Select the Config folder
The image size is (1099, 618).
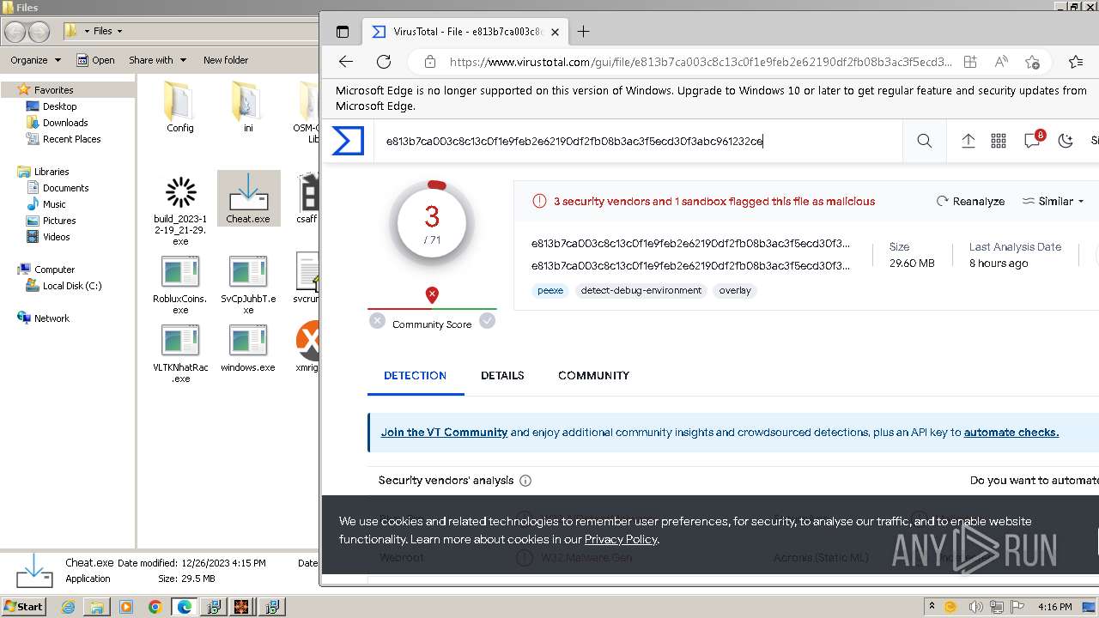[180, 106]
